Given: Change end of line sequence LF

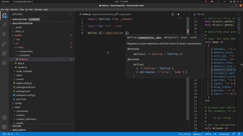Looking at the screenshot, I should [x=215, y=134].
